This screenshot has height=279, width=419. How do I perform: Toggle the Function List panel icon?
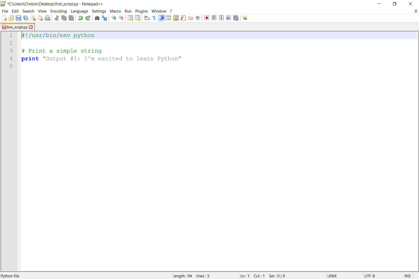[x=183, y=18]
